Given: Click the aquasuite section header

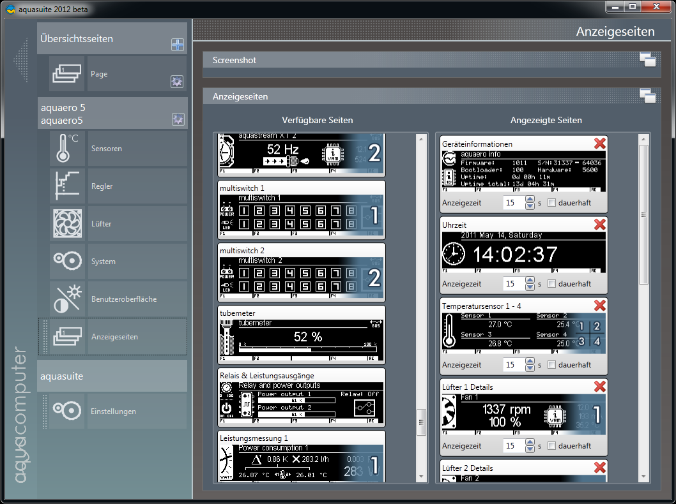Looking at the screenshot, I should point(112,376).
